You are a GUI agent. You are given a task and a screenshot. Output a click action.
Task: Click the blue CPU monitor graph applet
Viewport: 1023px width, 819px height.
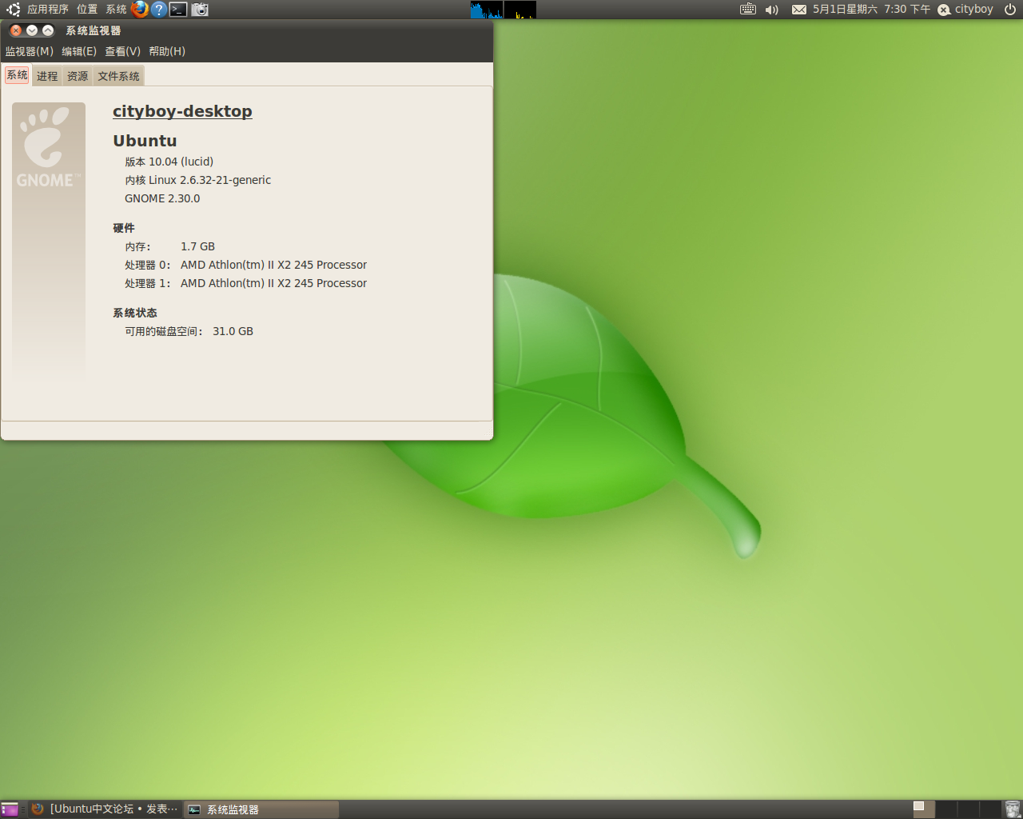[x=487, y=10]
